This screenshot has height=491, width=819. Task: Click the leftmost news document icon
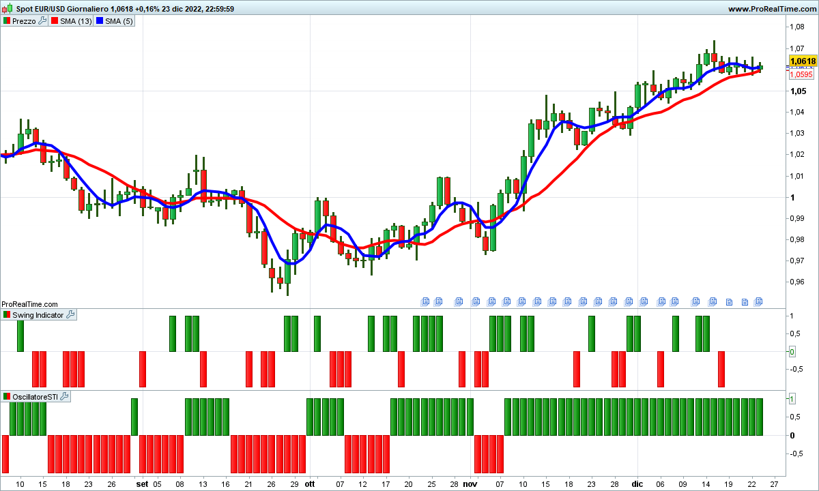point(425,301)
